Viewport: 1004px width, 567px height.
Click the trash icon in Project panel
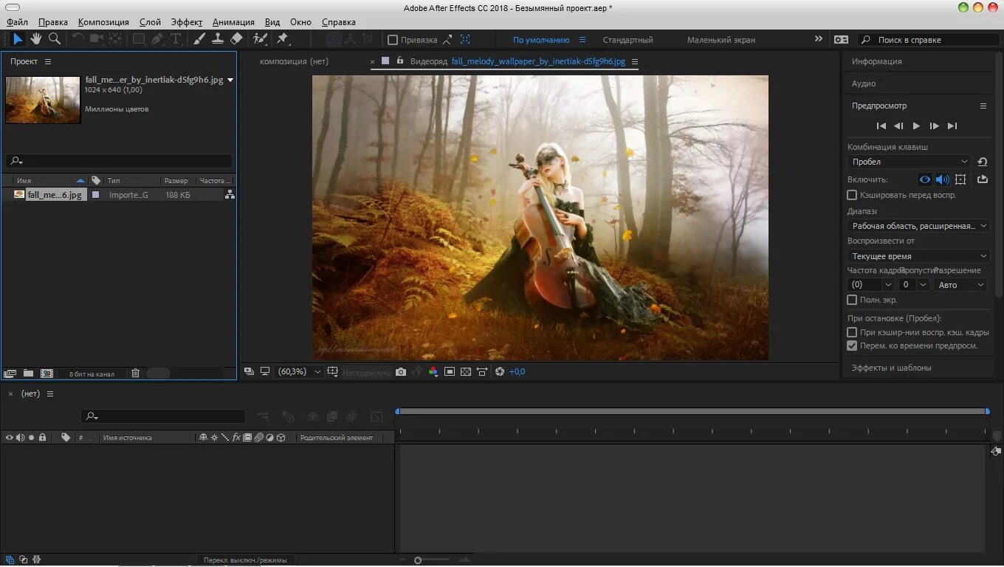(135, 374)
